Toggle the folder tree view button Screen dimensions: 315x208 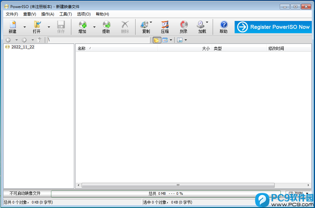tap(157, 40)
